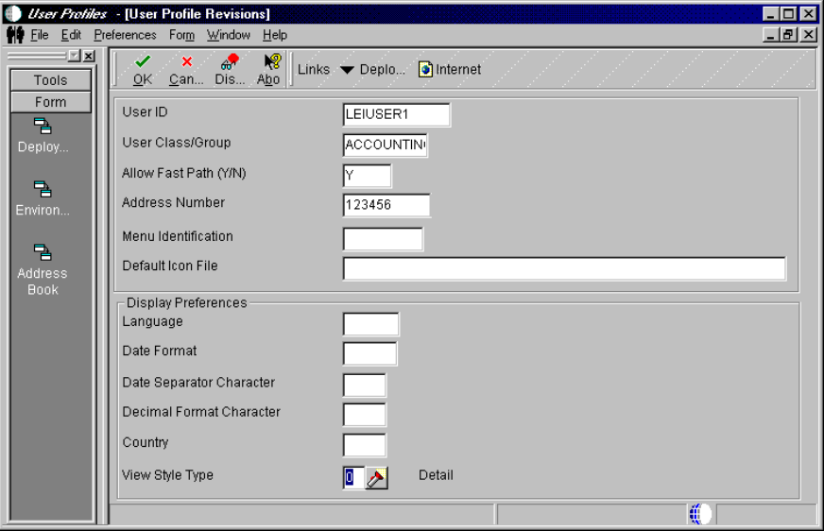Minimize the inner User Profile Revisions window
This screenshot has width=824, height=531.
click(770, 35)
